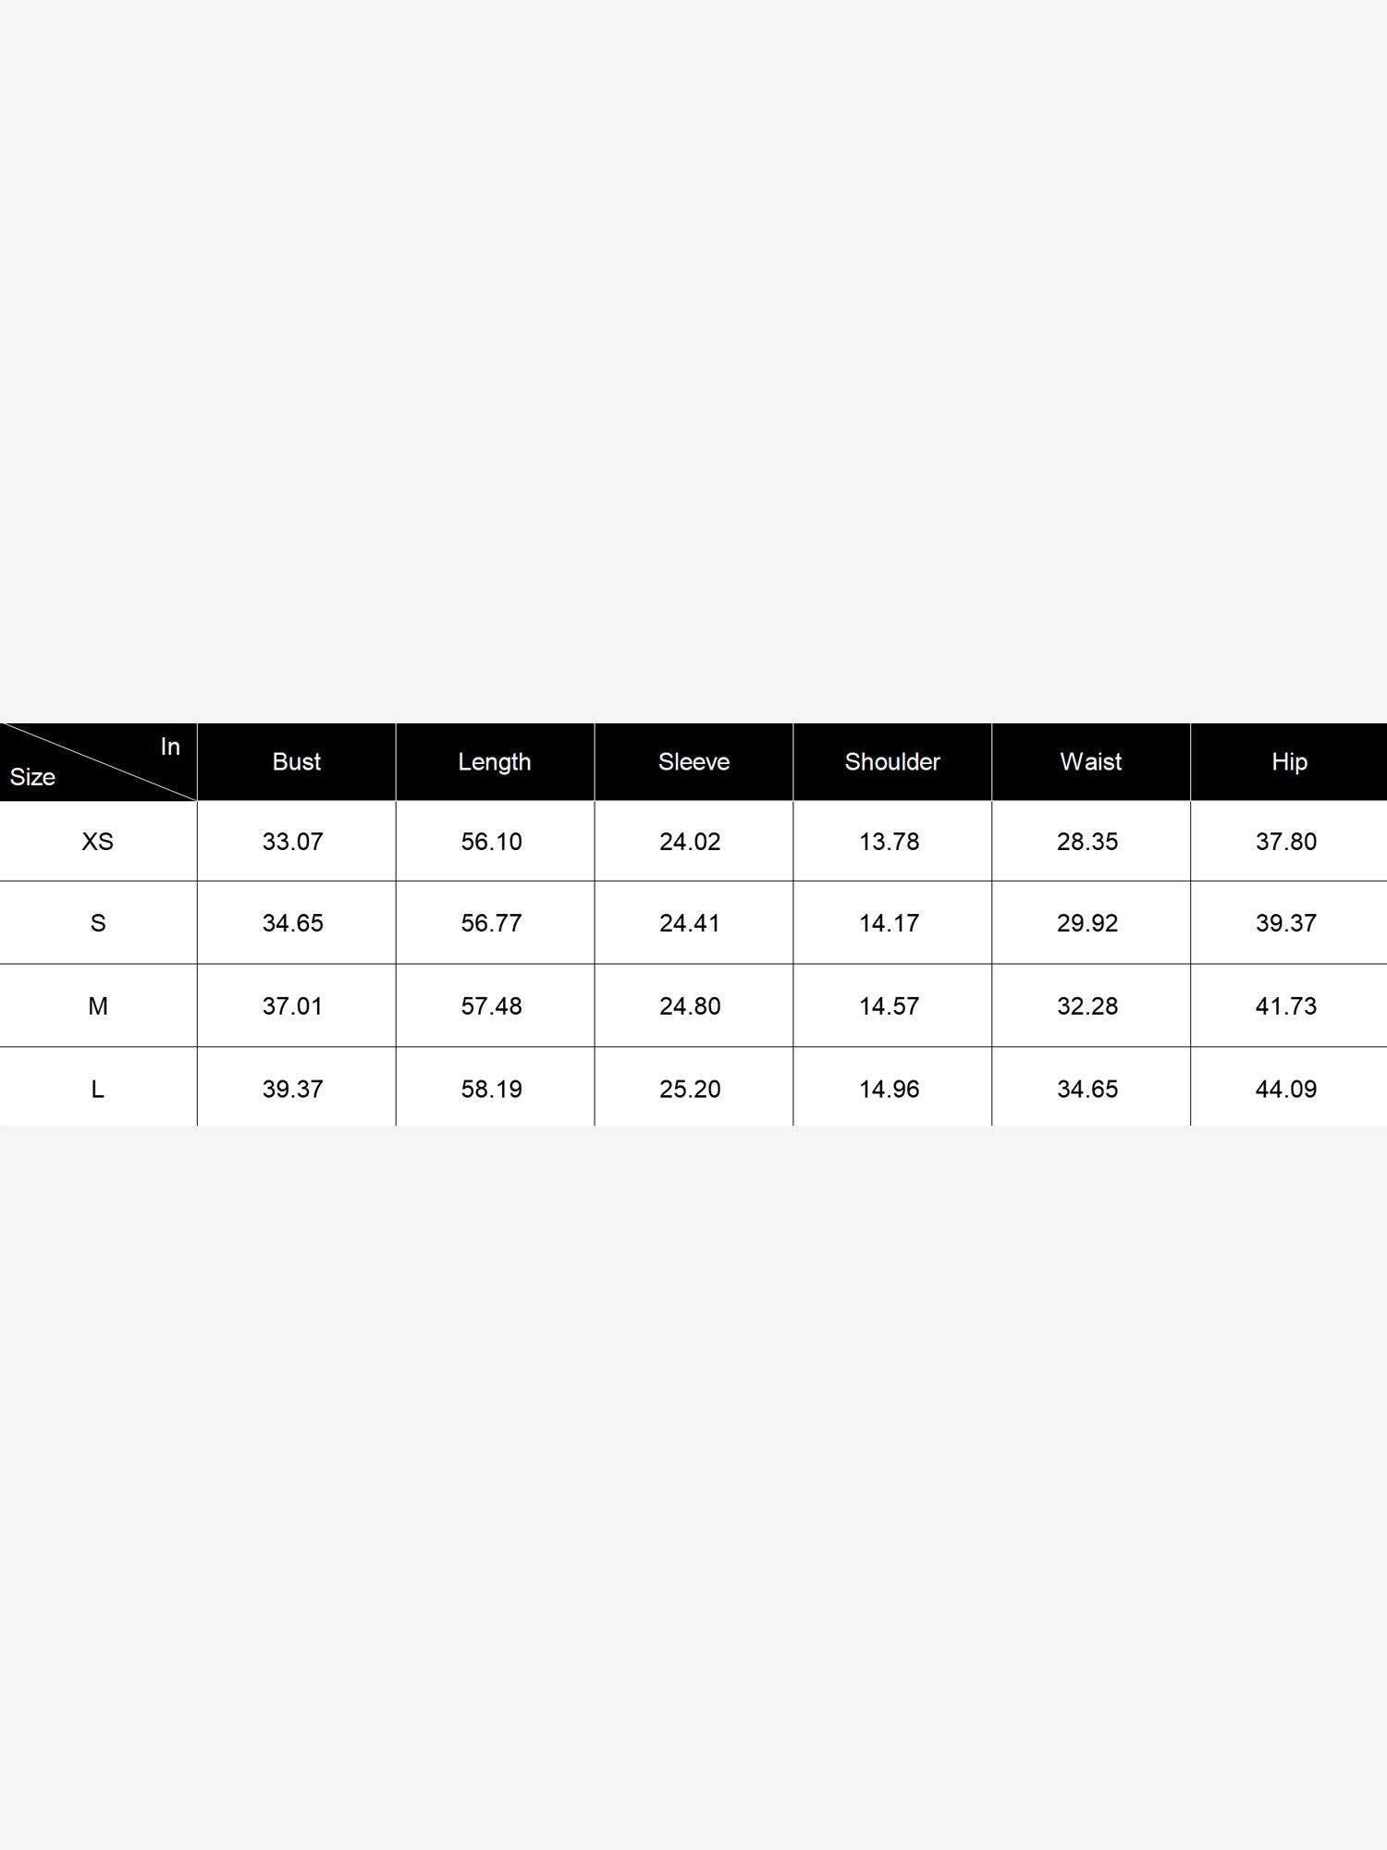Click the Length column header

click(495, 761)
